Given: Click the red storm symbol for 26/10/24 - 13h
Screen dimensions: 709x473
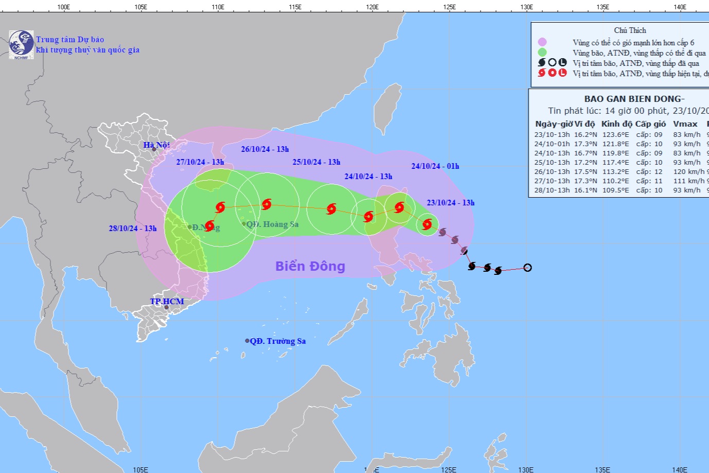Looking at the screenshot, I should 266,204.
